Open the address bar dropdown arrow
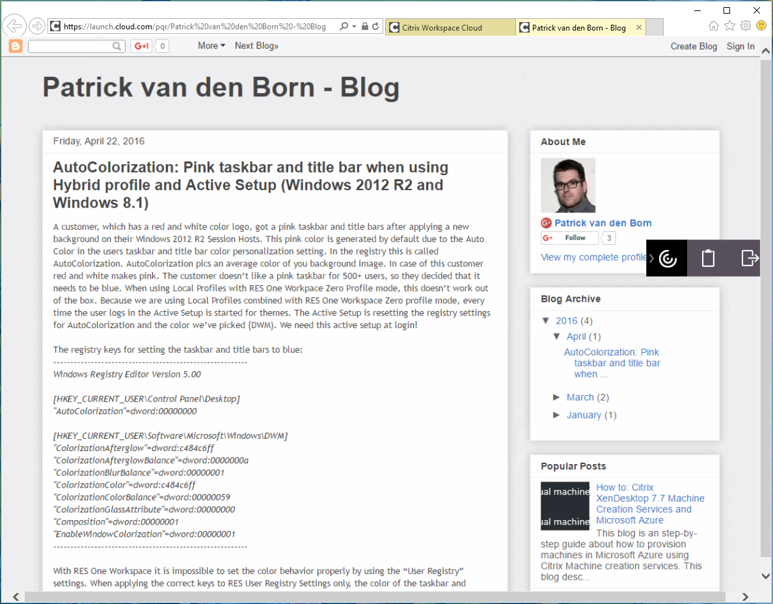Image resolution: width=773 pixels, height=604 pixels. pyautogui.click(x=354, y=27)
